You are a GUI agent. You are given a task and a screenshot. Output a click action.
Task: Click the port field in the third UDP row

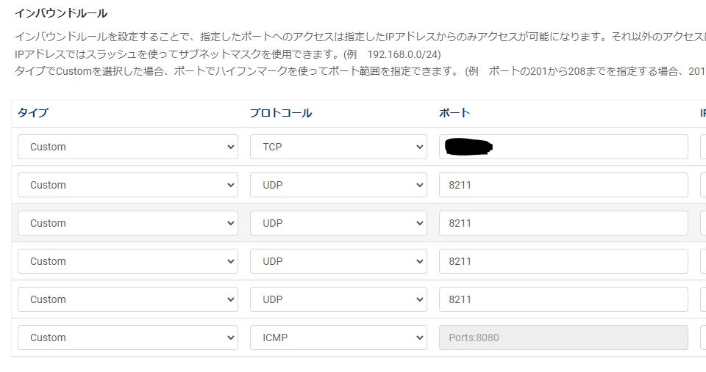[563, 261]
